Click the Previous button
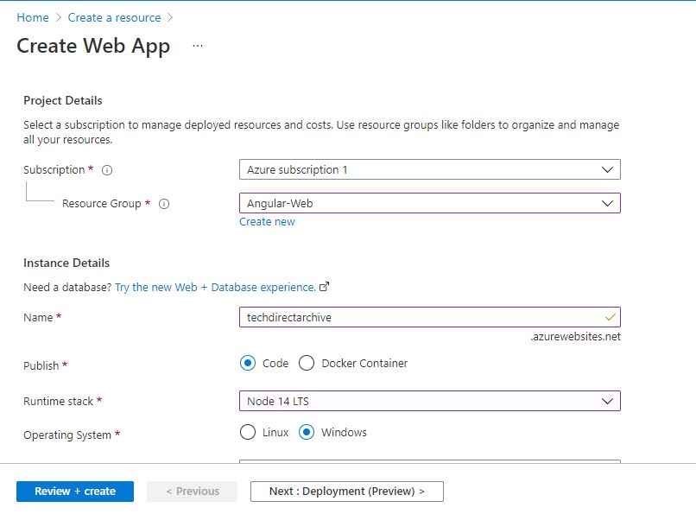The height and width of the screenshot is (514, 696). (193, 492)
